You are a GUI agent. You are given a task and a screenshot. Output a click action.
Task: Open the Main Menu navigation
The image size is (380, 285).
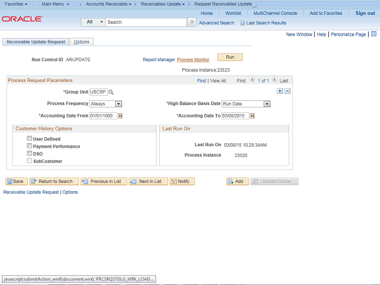pos(55,4)
